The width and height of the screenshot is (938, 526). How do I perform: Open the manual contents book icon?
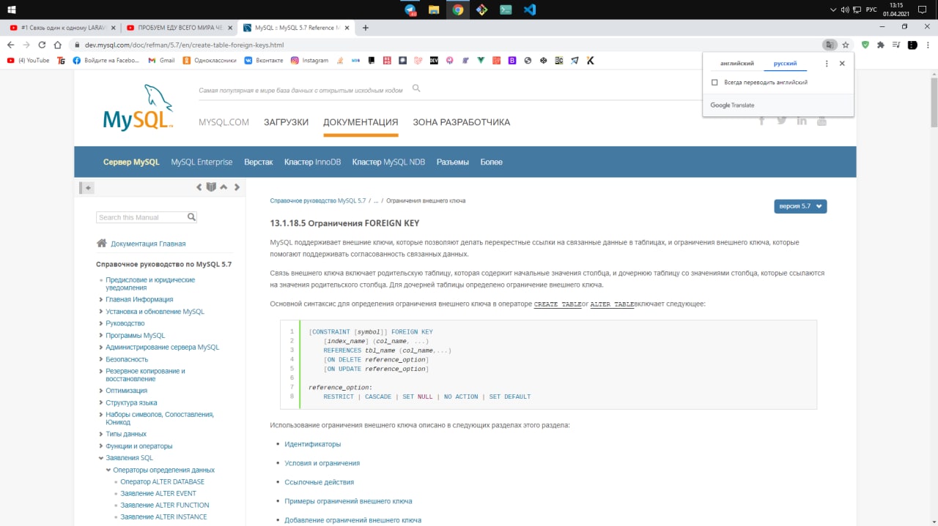click(x=211, y=187)
